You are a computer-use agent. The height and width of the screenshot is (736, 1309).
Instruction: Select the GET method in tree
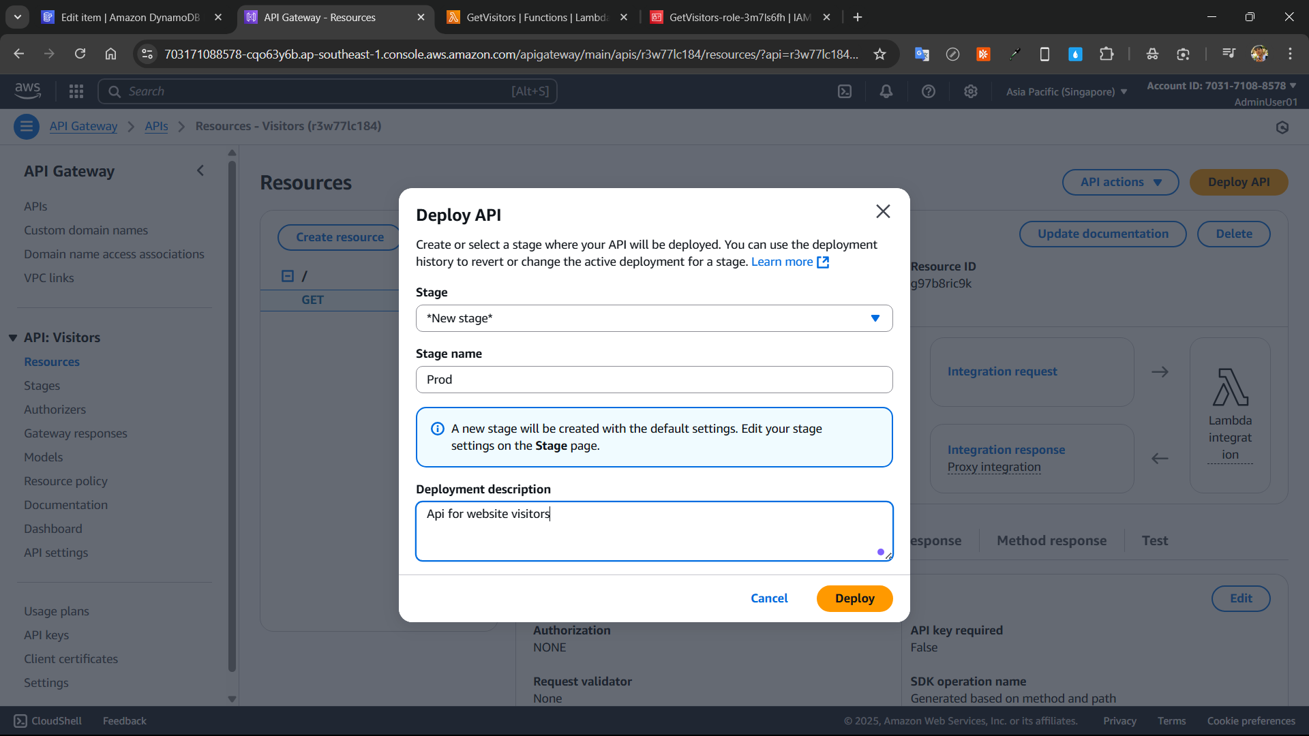coord(313,300)
